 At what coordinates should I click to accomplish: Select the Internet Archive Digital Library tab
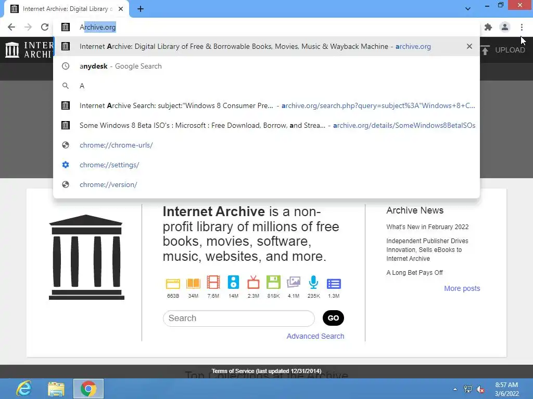point(66,9)
